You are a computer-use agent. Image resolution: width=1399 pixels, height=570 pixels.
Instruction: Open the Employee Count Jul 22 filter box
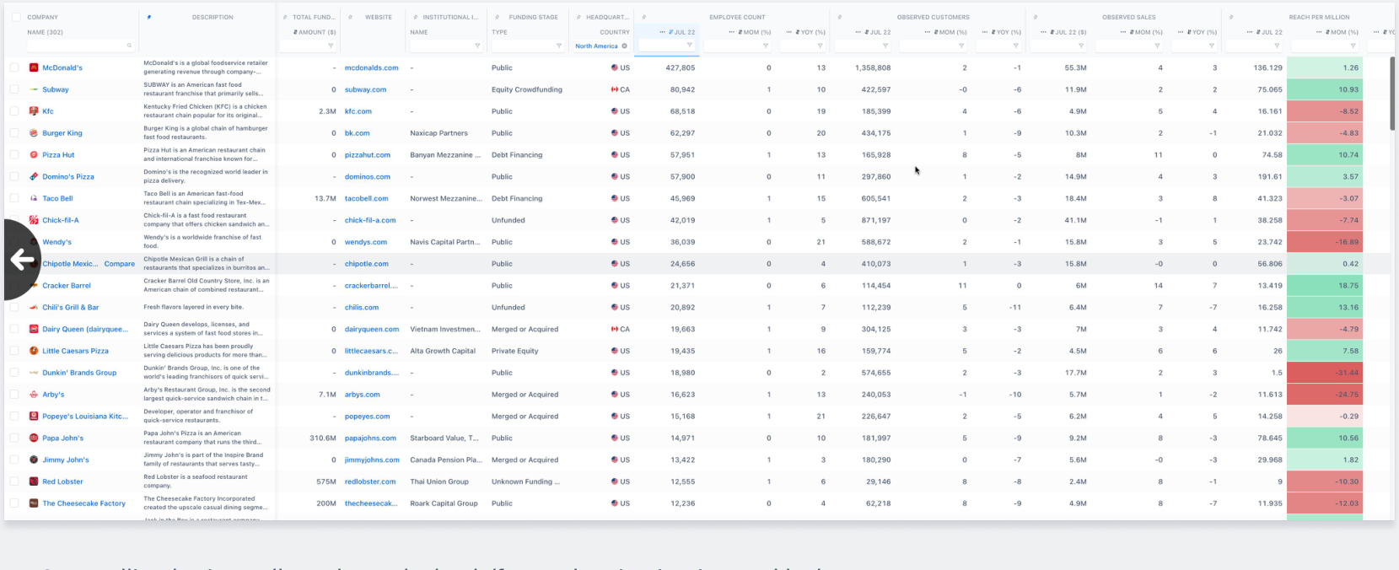tap(666, 46)
